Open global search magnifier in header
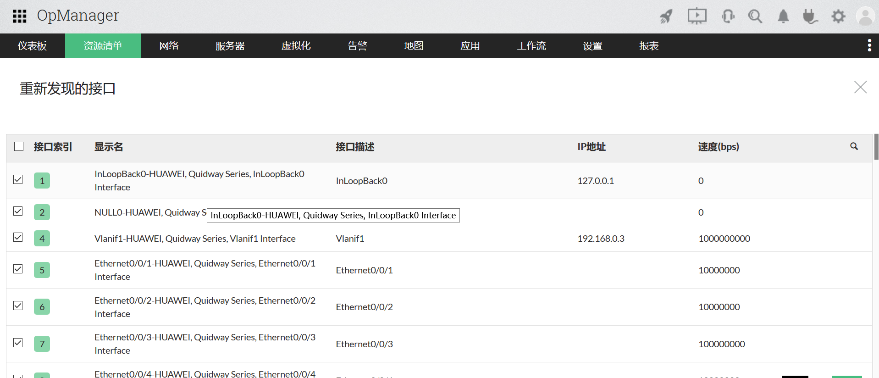879x378 pixels. click(755, 17)
